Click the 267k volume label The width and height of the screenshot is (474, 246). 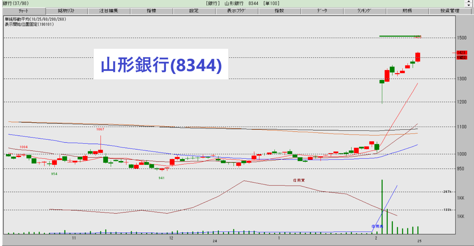coord(448,192)
